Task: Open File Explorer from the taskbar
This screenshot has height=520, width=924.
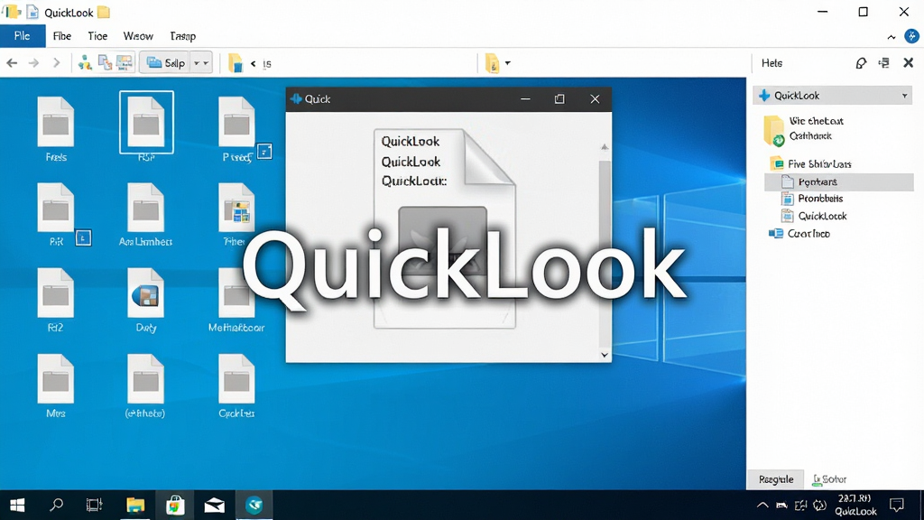Action: tap(135, 505)
